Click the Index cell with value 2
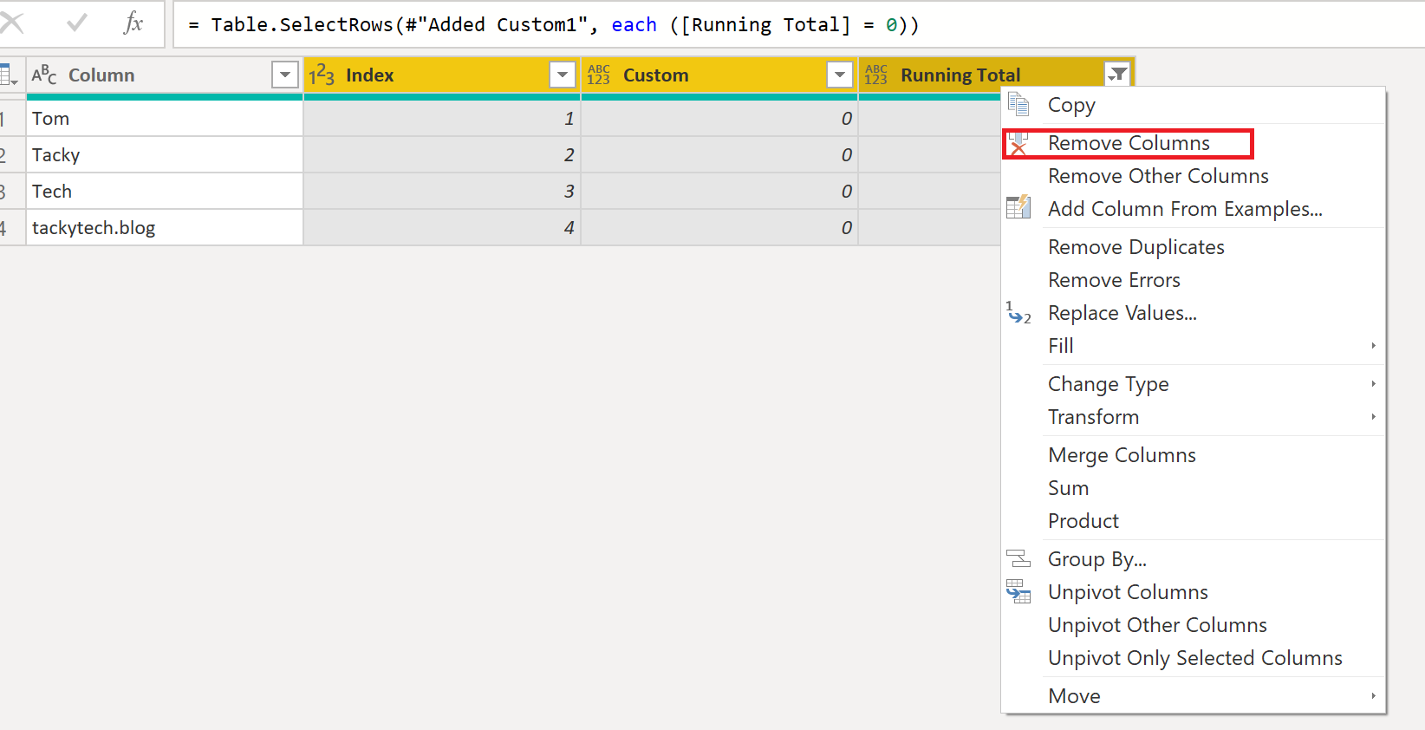Image resolution: width=1425 pixels, height=730 pixels. tap(442, 155)
